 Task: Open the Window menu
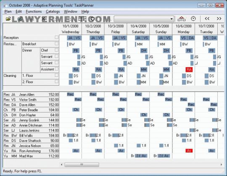(71, 11)
